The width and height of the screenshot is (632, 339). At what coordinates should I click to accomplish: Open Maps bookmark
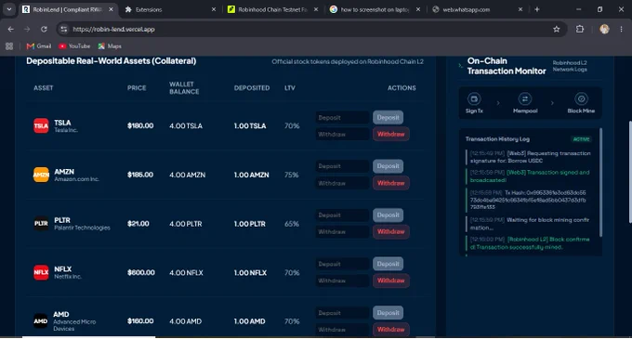point(110,46)
